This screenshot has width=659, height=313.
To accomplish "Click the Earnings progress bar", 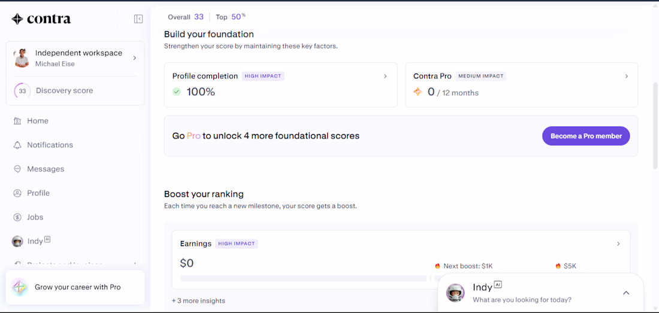I will click(303, 278).
